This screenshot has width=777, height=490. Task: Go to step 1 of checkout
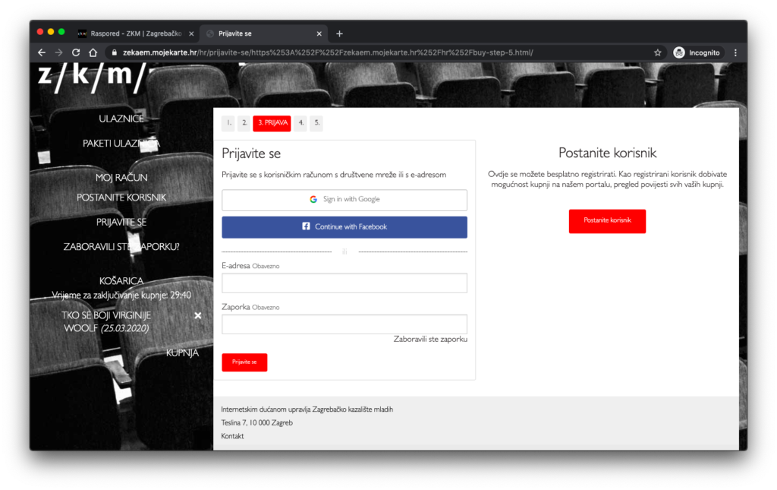[x=228, y=123]
